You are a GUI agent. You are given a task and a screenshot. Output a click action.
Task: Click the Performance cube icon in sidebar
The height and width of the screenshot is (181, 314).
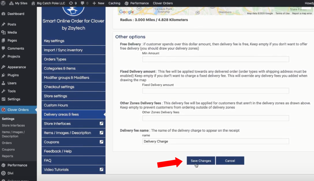point(3,165)
